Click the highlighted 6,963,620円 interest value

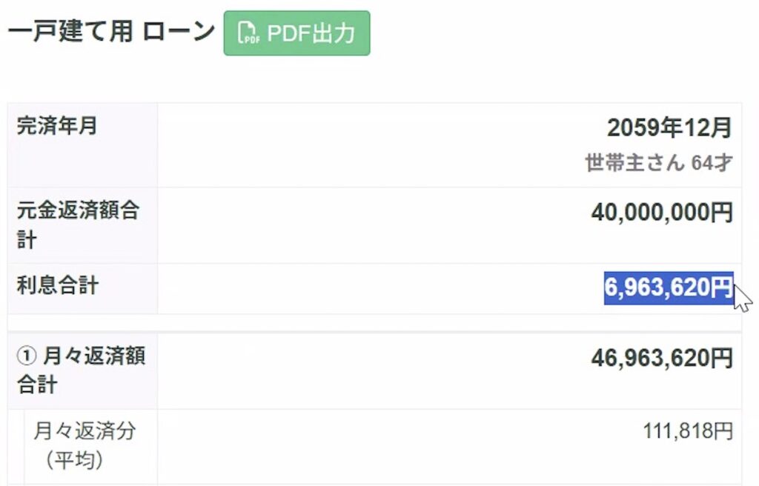coord(668,287)
